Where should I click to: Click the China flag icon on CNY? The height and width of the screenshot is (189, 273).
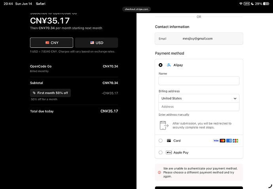[47, 43]
